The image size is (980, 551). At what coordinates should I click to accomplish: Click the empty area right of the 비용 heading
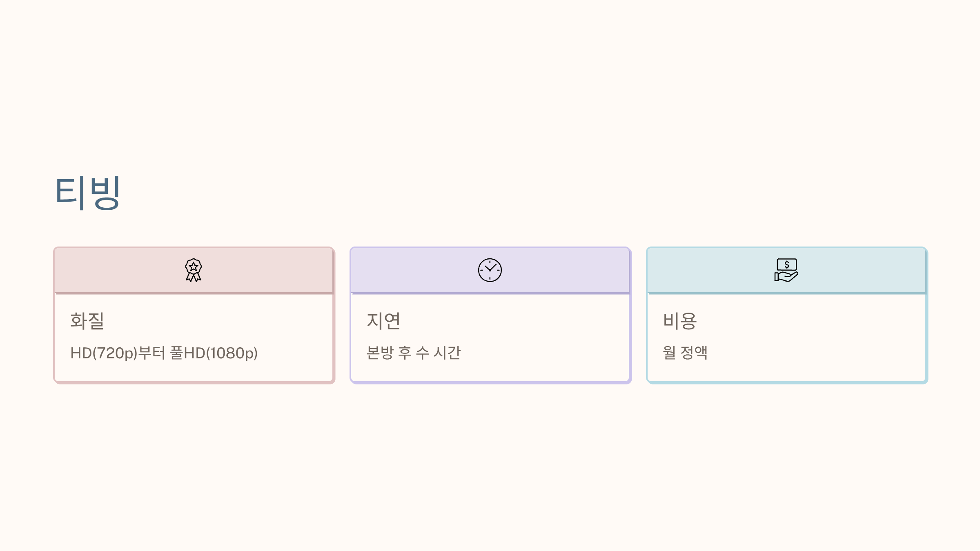tap(811, 321)
